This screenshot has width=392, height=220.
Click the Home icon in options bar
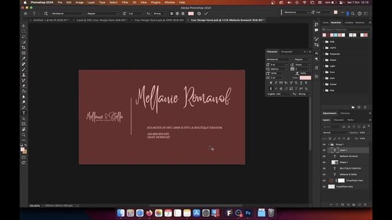(26, 13)
